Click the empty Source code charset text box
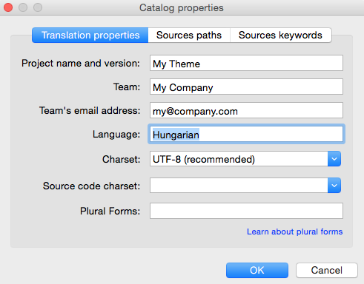 pyautogui.click(x=239, y=186)
